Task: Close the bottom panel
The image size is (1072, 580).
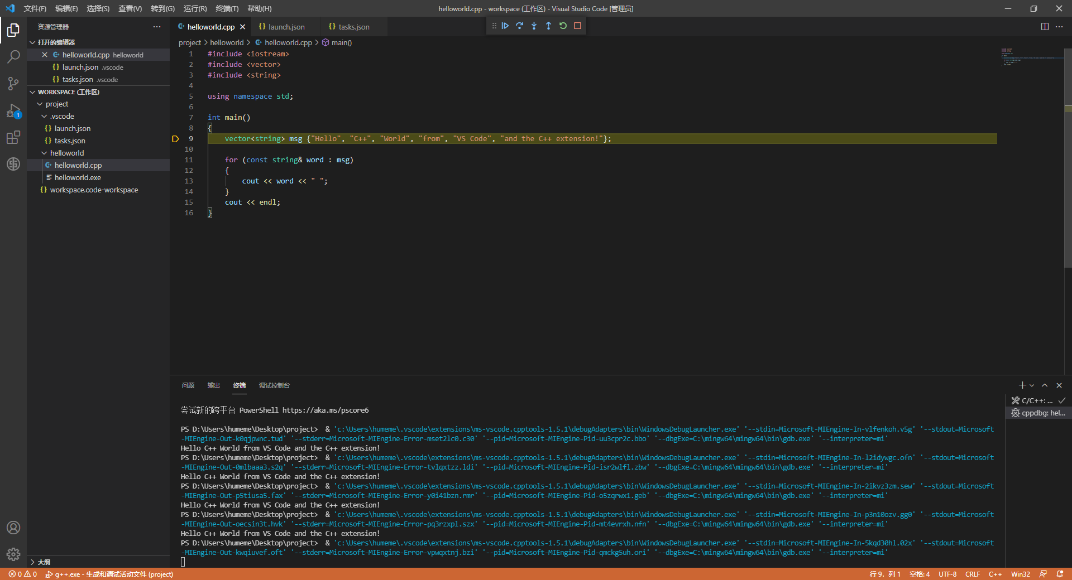Action: click(x=1059, y=385)
